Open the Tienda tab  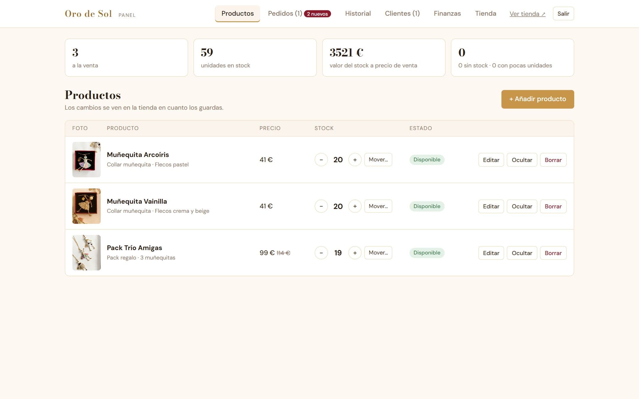(485, 14)
